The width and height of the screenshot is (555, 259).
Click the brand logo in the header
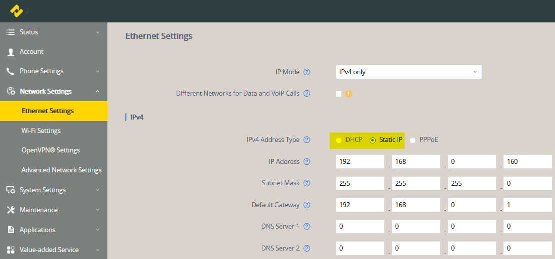click(x=17, y=10)
